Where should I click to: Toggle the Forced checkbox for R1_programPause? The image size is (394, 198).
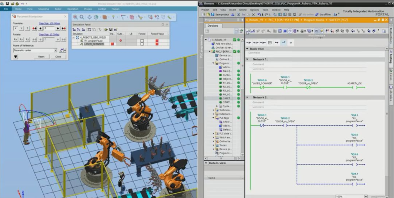pos(142,41)
